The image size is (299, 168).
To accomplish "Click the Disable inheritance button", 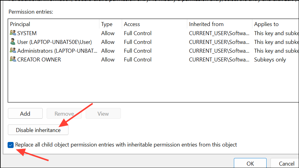I will [x=38, y=130].
